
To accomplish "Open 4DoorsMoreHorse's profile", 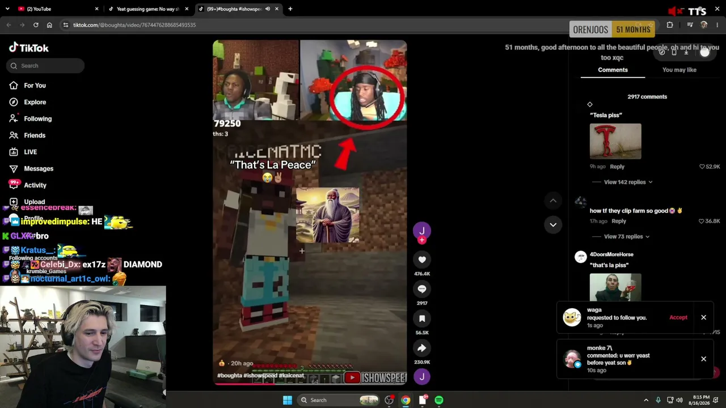I will click(611, 254).
